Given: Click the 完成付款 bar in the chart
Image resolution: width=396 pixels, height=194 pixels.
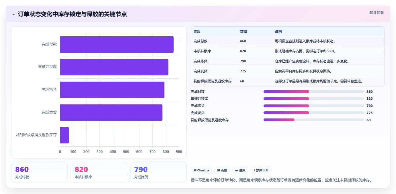Looking at the screenshot, I should click(117, 44).
